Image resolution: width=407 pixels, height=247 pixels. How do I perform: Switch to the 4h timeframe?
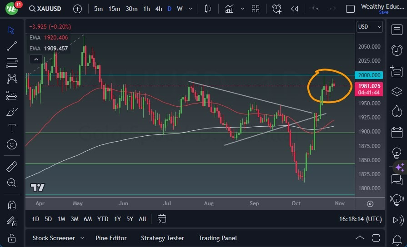tap(159, 9)
